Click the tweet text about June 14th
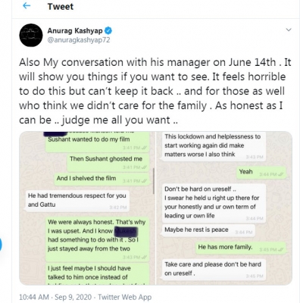Screen dimensions: 300x303 coord(155,91)
